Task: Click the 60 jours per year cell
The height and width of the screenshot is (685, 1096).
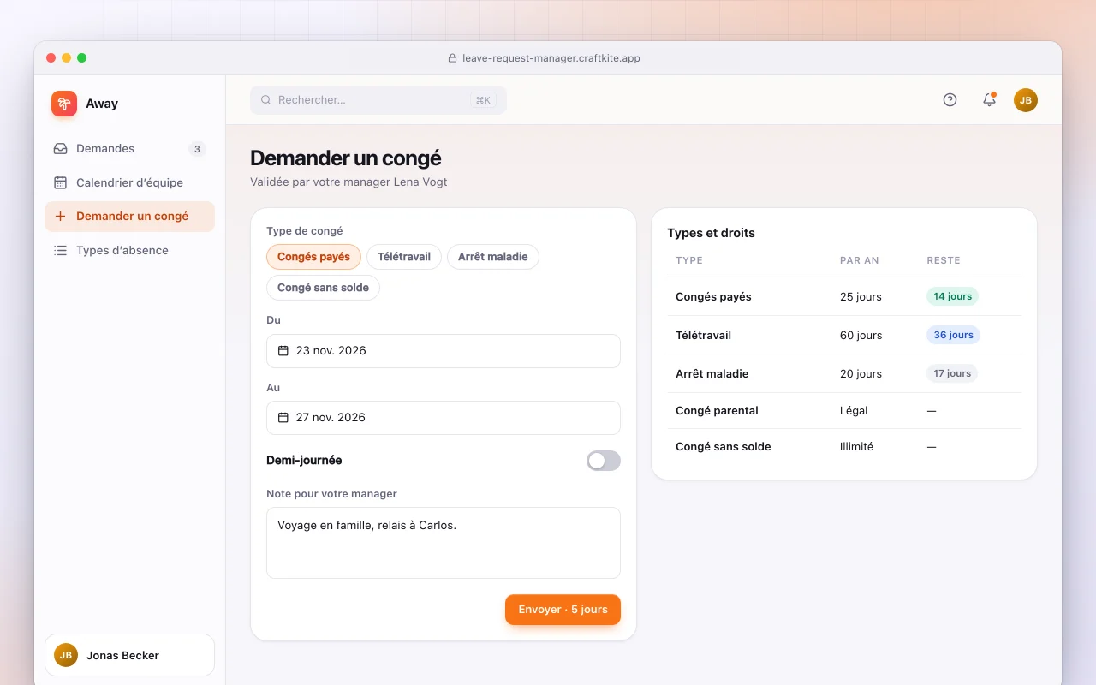Action: (x=861, y=336)
